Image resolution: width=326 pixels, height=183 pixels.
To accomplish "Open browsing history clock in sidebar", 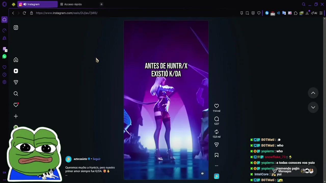I will coord(4,75).
